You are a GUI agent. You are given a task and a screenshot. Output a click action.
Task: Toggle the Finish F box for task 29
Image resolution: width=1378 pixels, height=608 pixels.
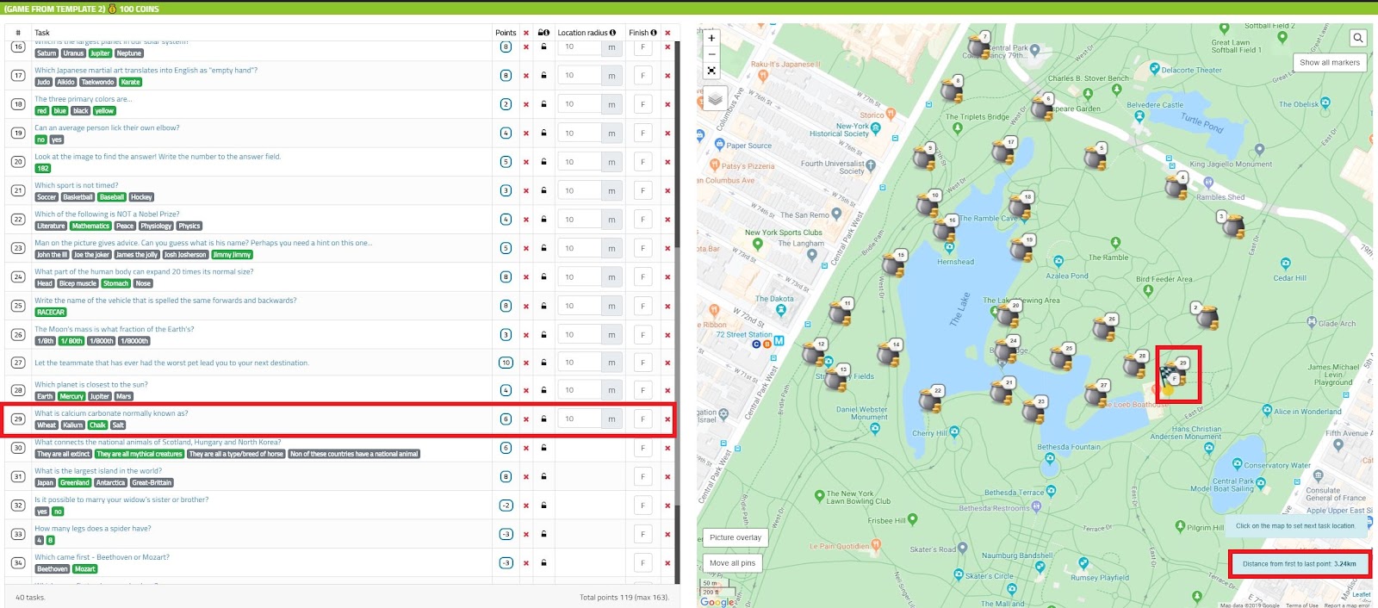pos(642,419)
